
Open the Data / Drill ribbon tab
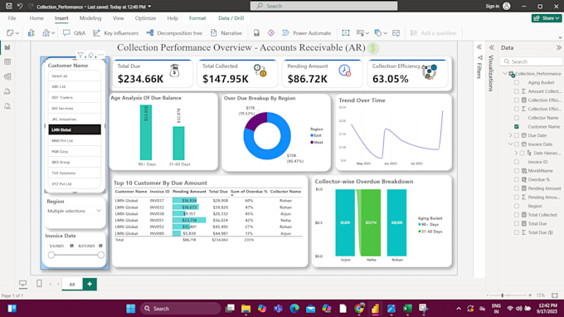[231, 18]
